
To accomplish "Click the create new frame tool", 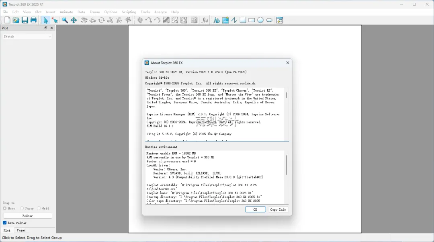I will (280, 20).
